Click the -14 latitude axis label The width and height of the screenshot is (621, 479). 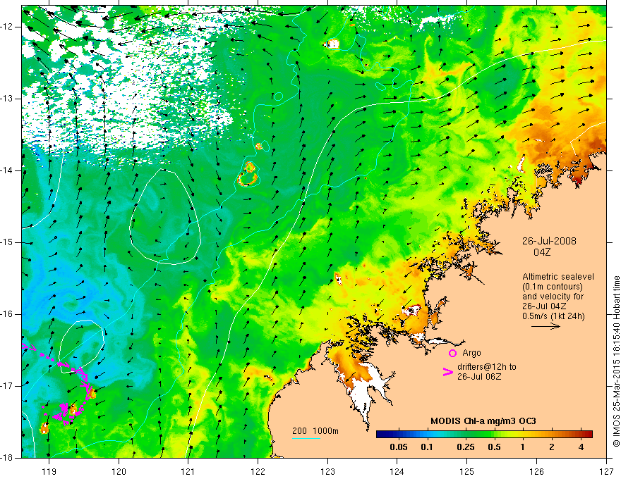(x=8, y=170)
